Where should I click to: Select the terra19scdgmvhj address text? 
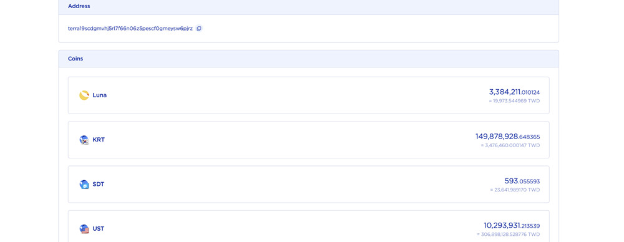[130, 29]
